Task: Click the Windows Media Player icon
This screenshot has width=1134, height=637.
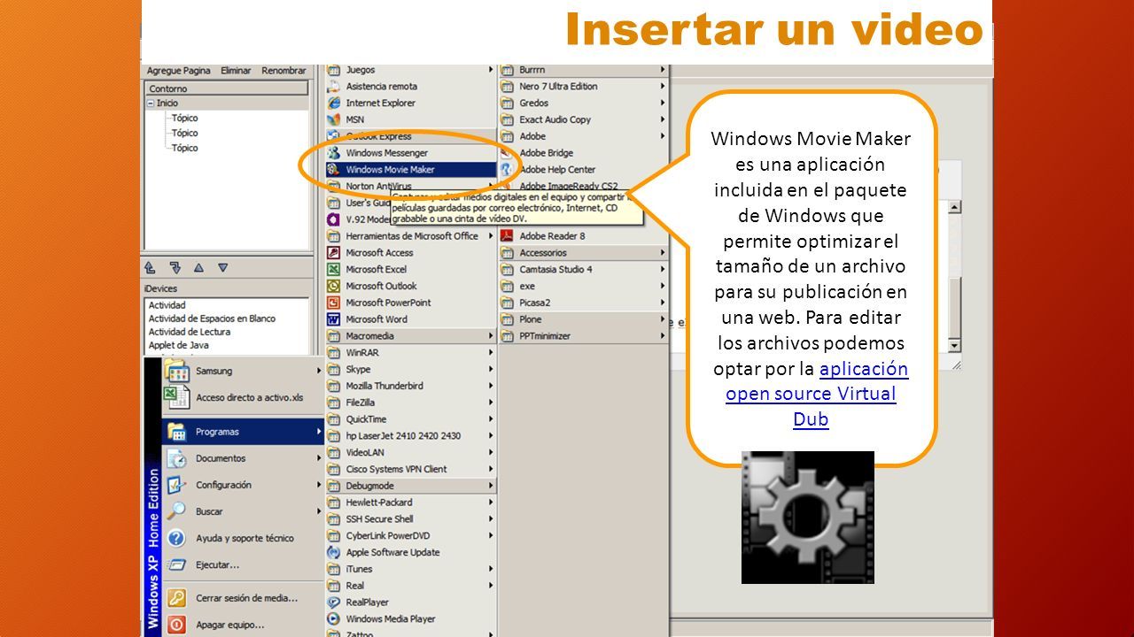Action: click(x=334, y=619)
